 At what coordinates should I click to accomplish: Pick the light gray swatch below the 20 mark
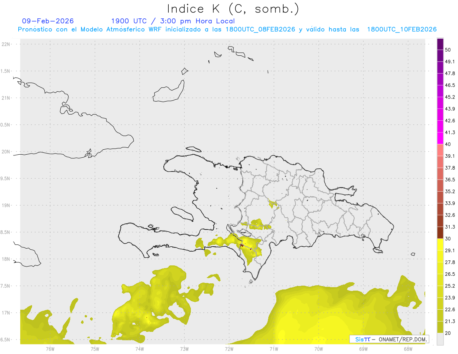coord(440,339)
